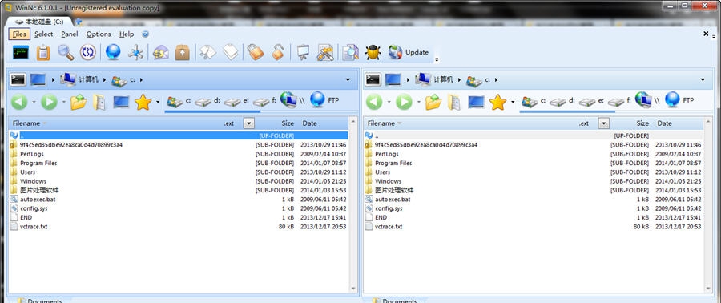Expand left panel path history dropdown
Screen dimensions: 721x303
pos(348,80)
